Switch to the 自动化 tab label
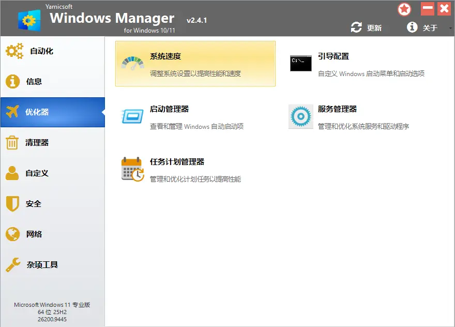The width and height of the screenshot is (455, 327). tap(42, 51)
